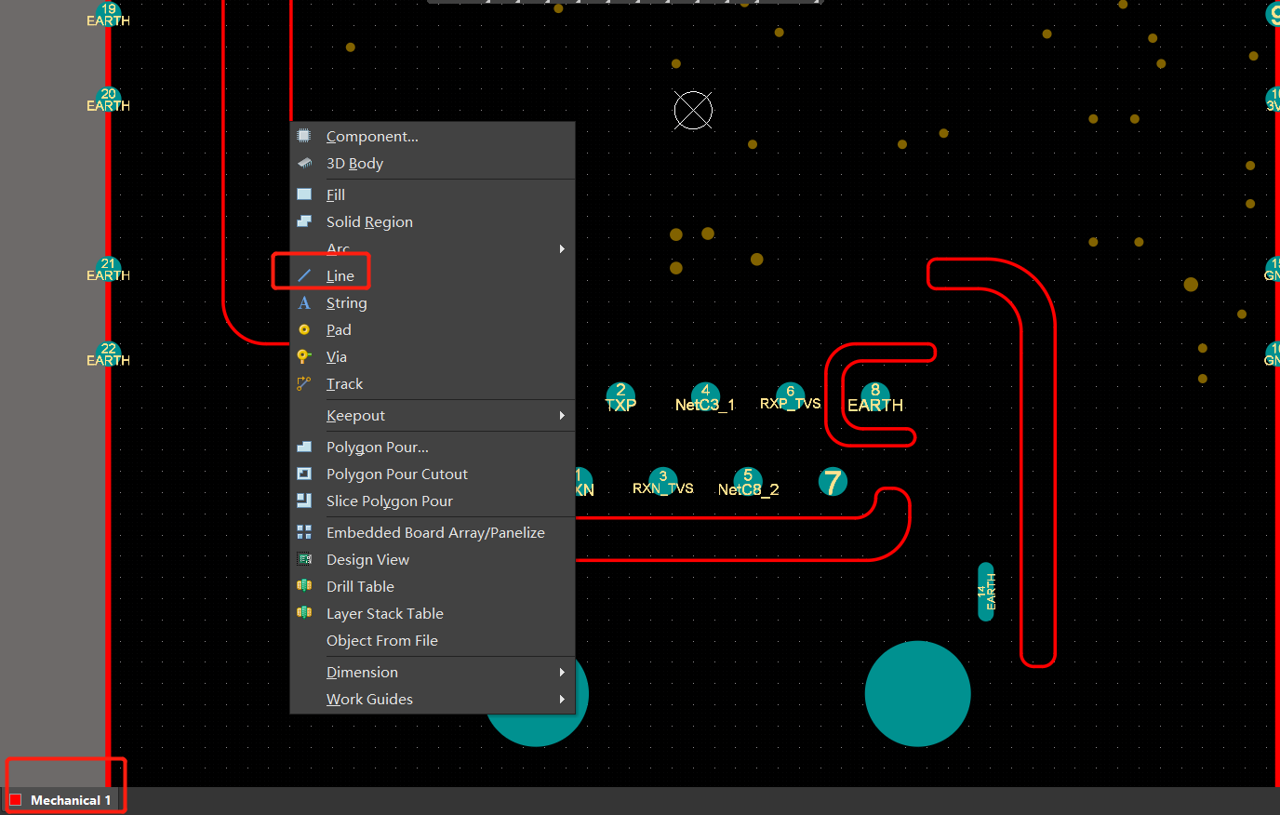
Task: Click the Layer Stack Table icon
Action: [304, 613]
